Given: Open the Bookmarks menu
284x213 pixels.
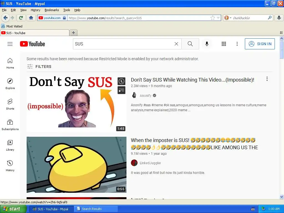Looking at the screenshot, I should click(x=52, y=10).
